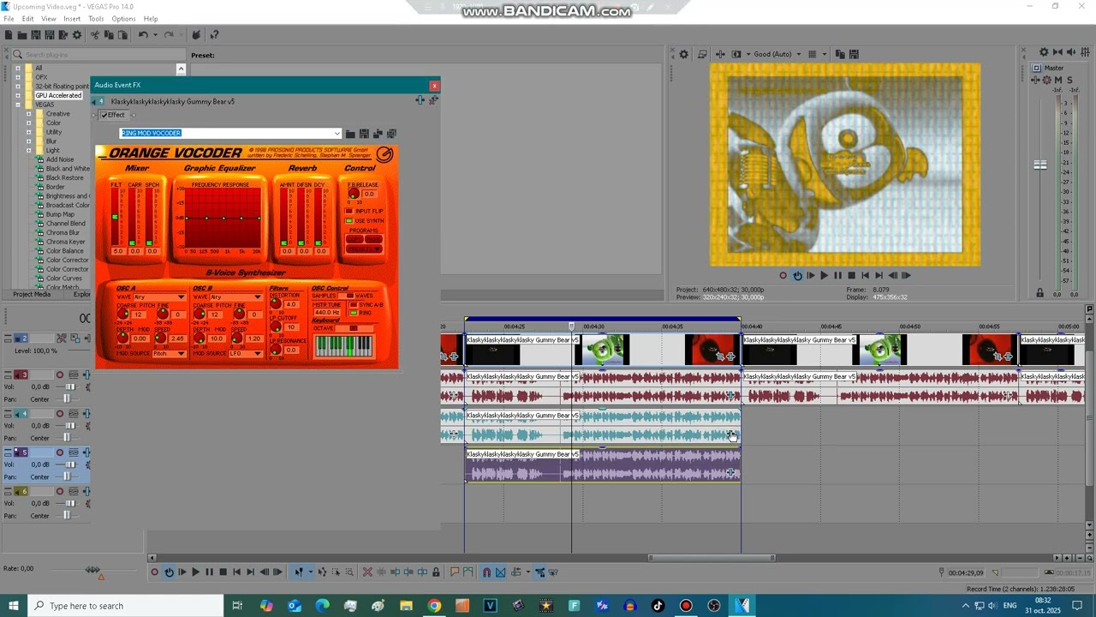
Task: Arm track 3 for record
Action: pos(60,374)
